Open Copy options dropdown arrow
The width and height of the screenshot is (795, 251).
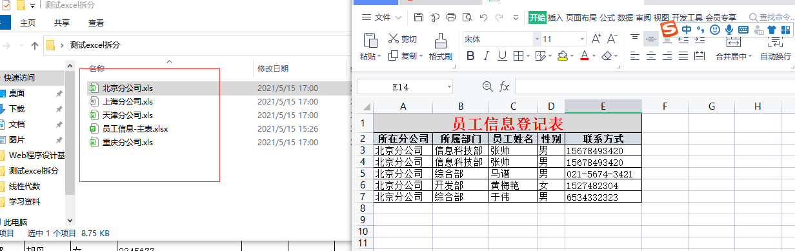pos(421,56)
